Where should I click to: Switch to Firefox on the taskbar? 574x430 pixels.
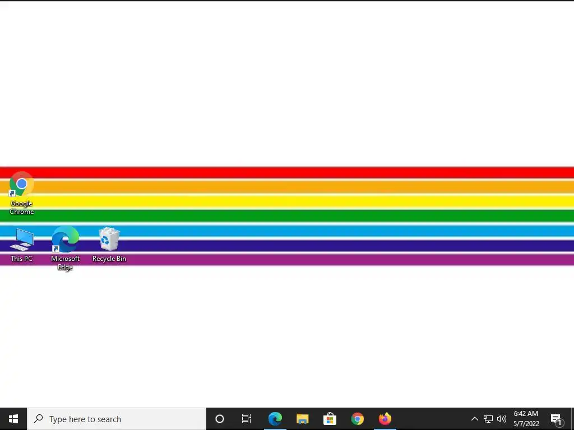(x=385, y=419)
